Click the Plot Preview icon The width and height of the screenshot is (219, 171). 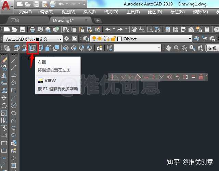(x=40, y=30)
